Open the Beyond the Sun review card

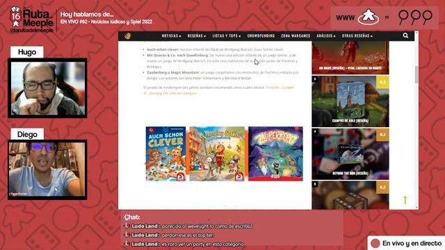pyautogui.click(x=350, y=154)
